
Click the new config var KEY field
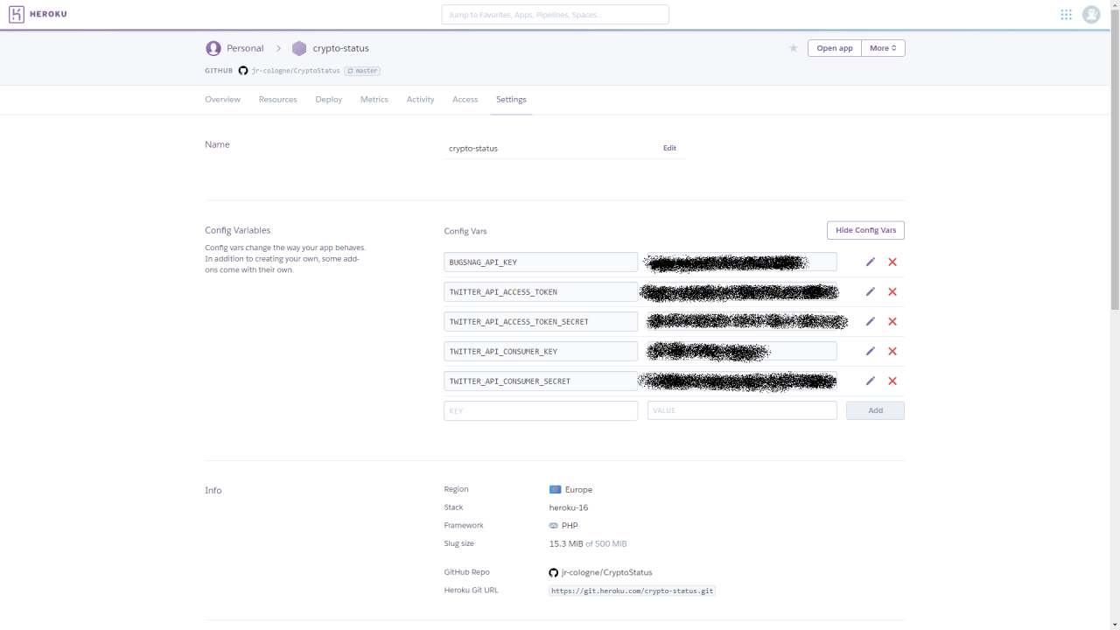pos(541,410)
